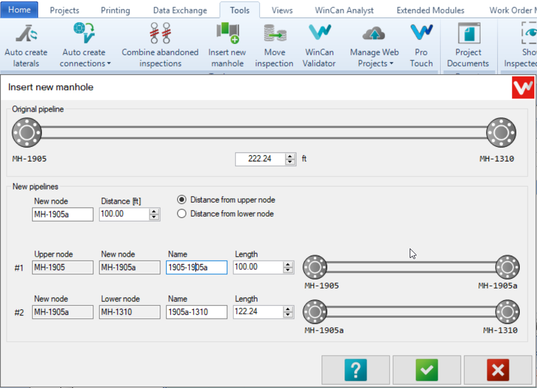Image resolution: width=537 pixels, height=388 pixels.
Task: Click the Upper node field MH-1905
Action: point(63,267)
